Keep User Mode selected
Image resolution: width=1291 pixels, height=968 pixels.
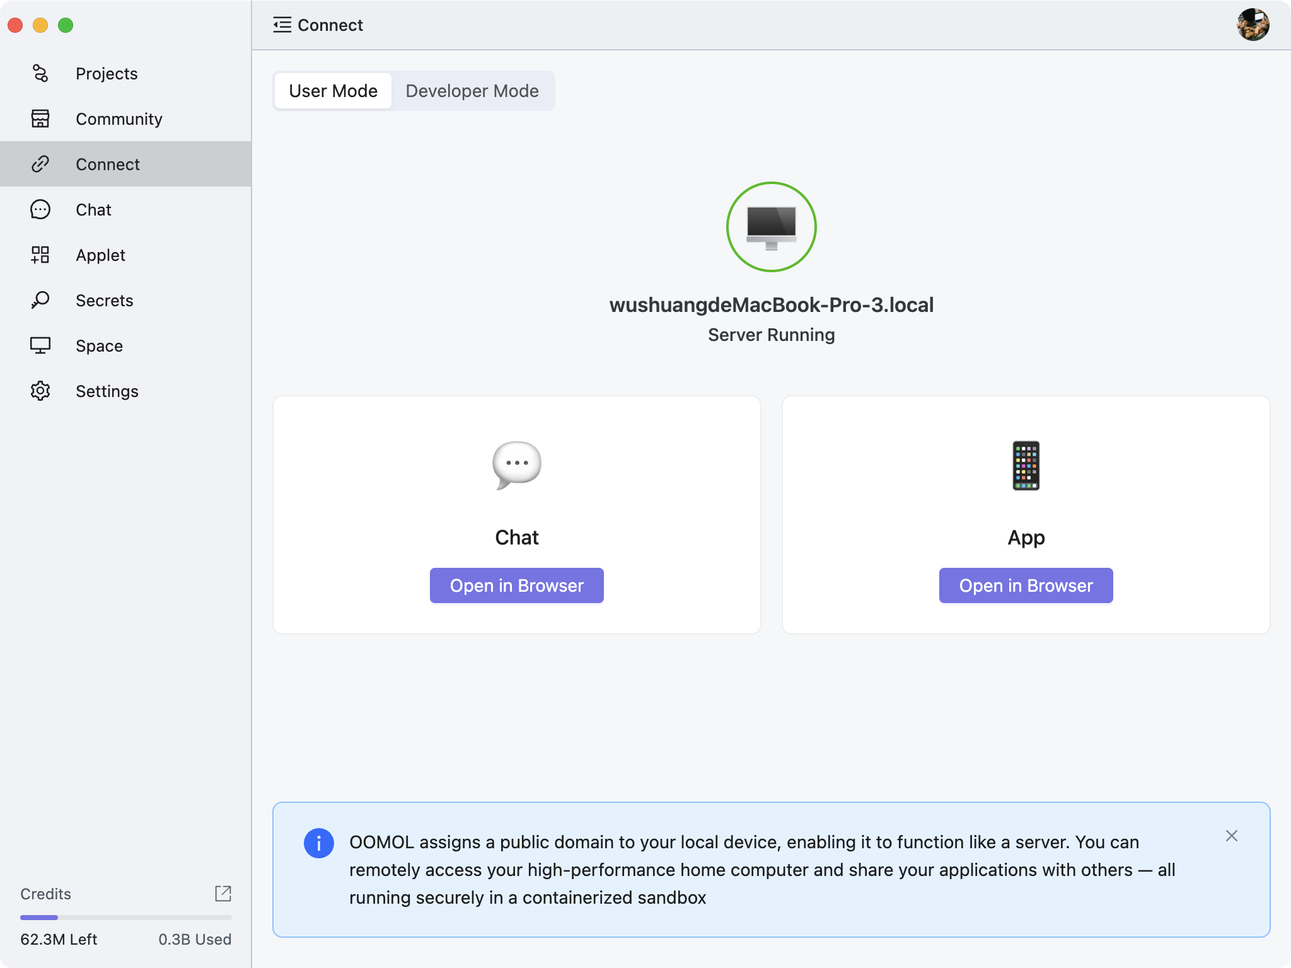point(332,91)
